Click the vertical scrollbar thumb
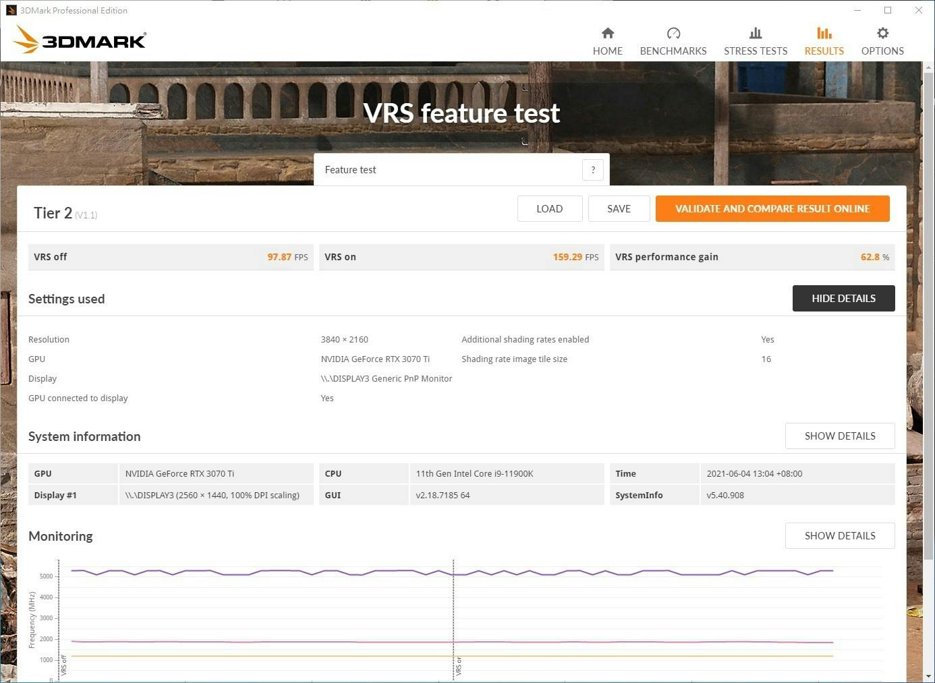The height and width of the screenshot is (683, 935). click(928, 317)
